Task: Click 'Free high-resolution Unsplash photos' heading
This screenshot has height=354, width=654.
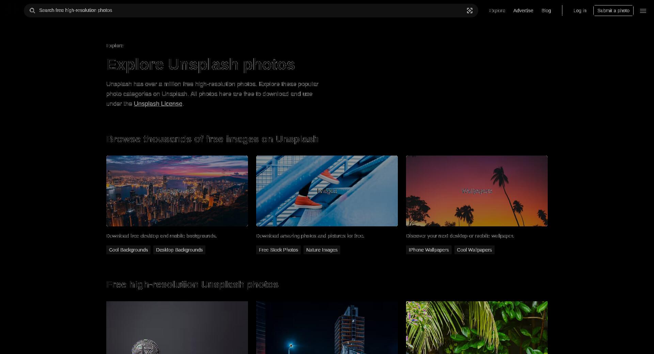Action: (192, 285)
